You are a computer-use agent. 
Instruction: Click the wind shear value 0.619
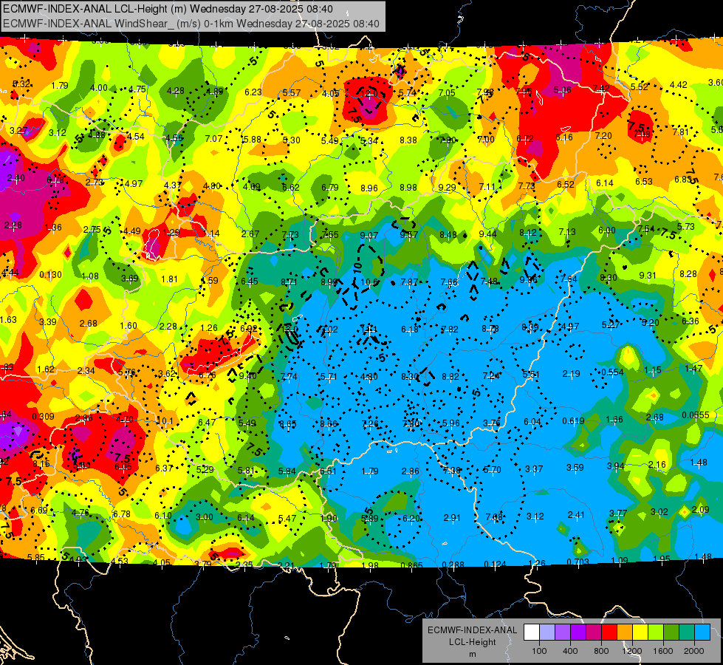(x=574, y=421)
